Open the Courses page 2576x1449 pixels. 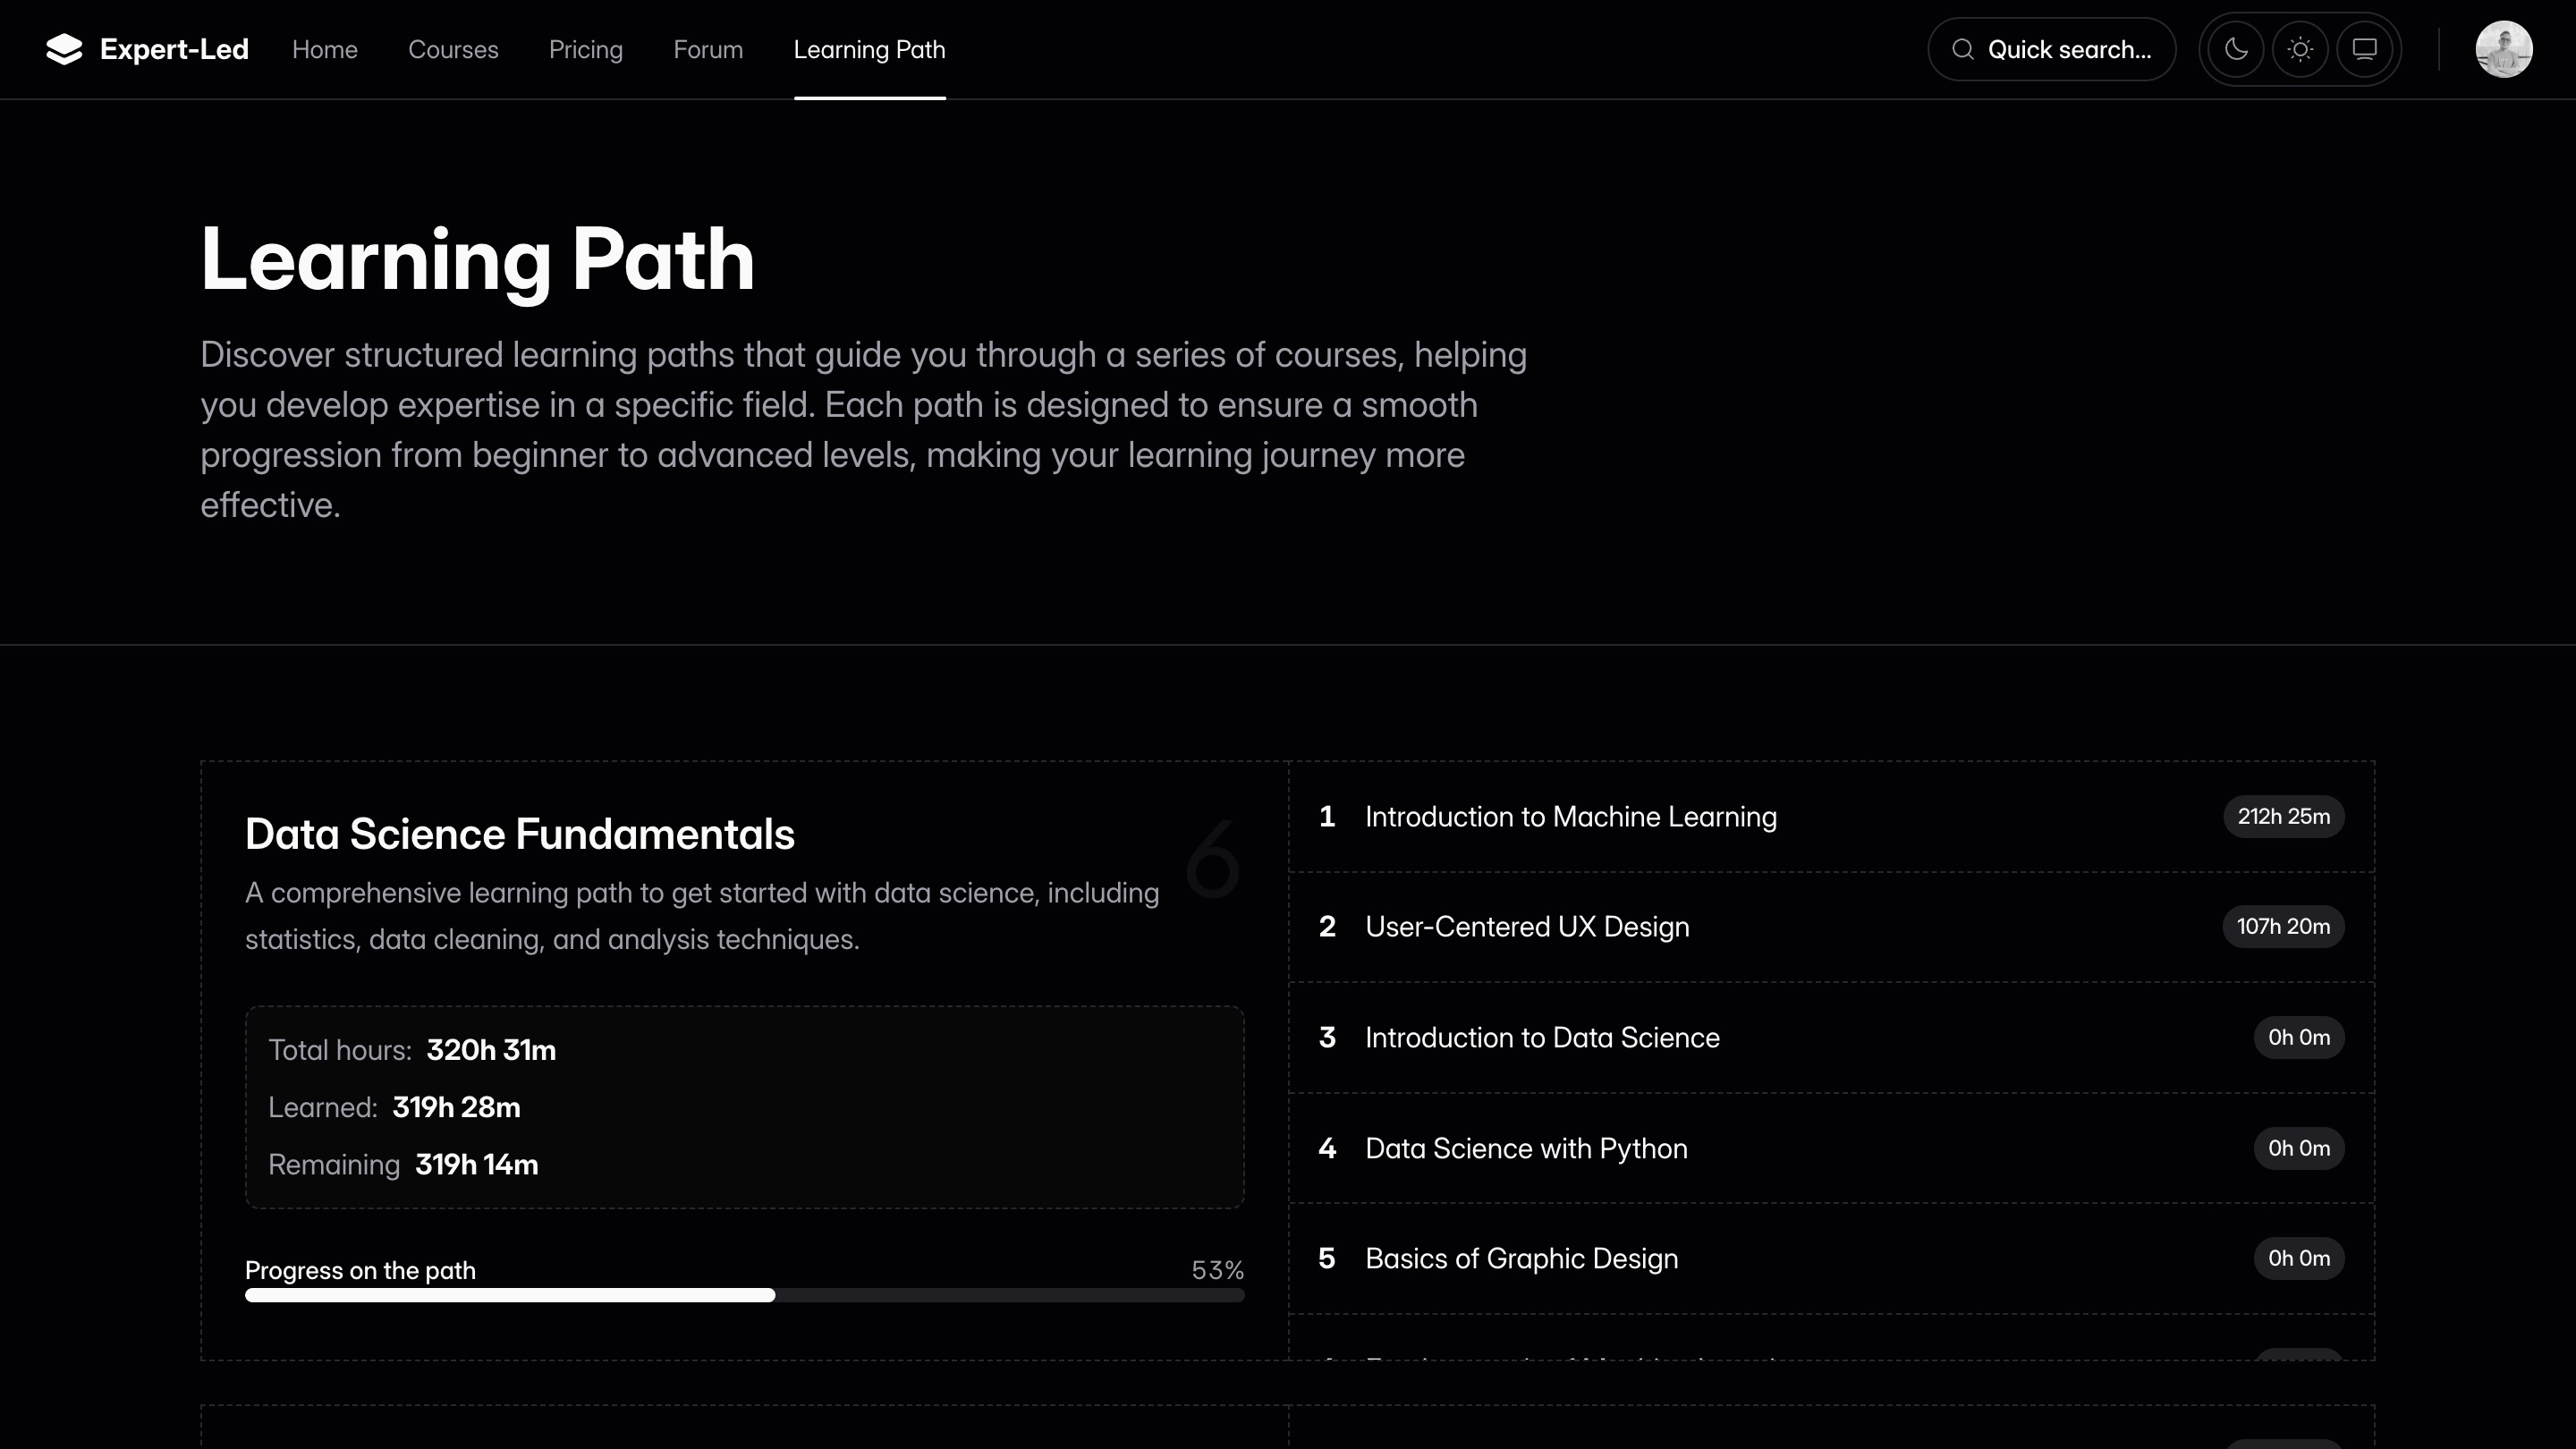[453, 49]
